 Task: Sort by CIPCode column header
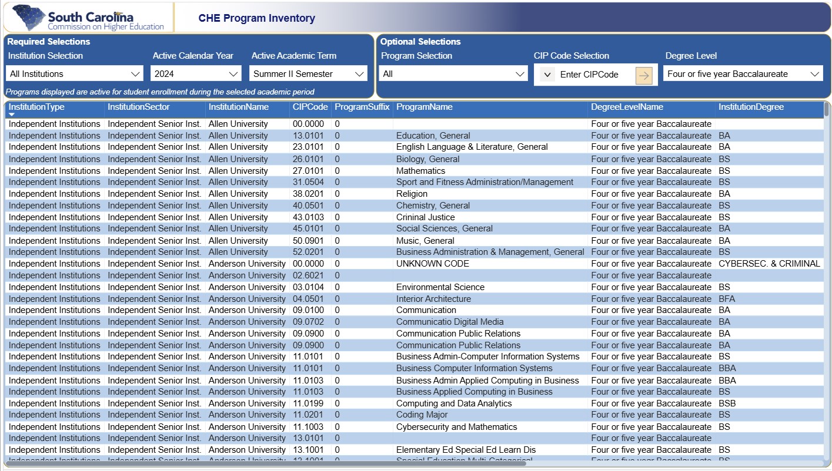[310, 107]
